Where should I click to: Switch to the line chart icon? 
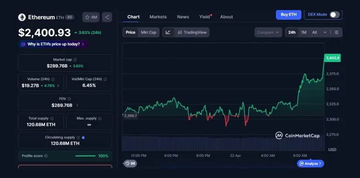click(x=168, y=32)
